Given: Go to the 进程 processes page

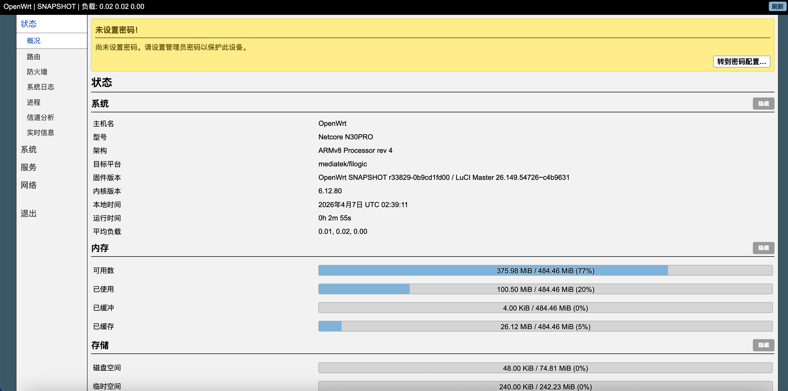Looking at the screenshot, I should (x=34, y=102).
